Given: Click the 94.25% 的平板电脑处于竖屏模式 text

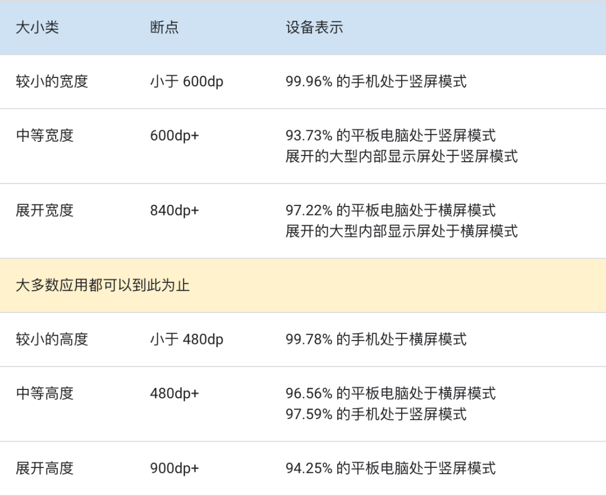Looking at the screenshot, I should pyautogui.click(x=391, y=469).
